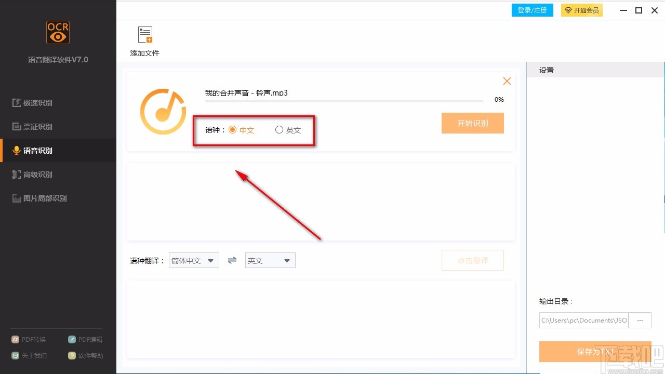The width and height of the screenshot is (665, 374).
Task: Click the 开始识别 button
Action: coord(472,123)
